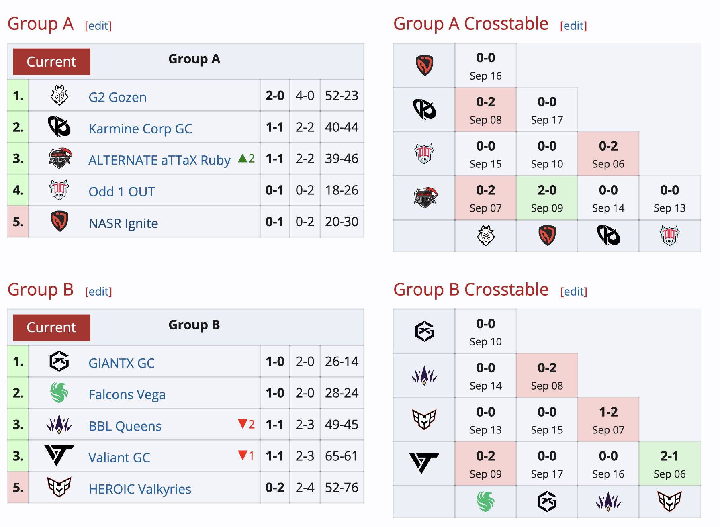Click the G2 Gozen logo in Group A standings
Screen dimensions: 720x527
[59, 95]
